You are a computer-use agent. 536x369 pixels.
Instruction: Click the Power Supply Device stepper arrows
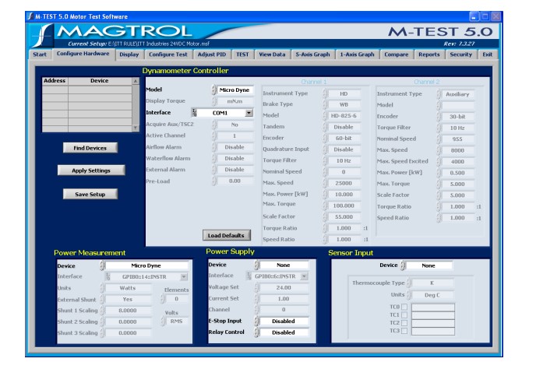click(x=254, y=265)
